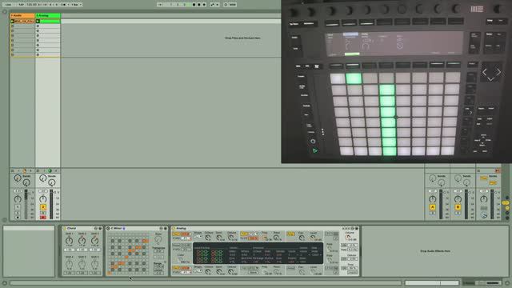Click the save preset icon on Analog device
The height and width of the screenshot is (288, 512).
click(357, 228)
